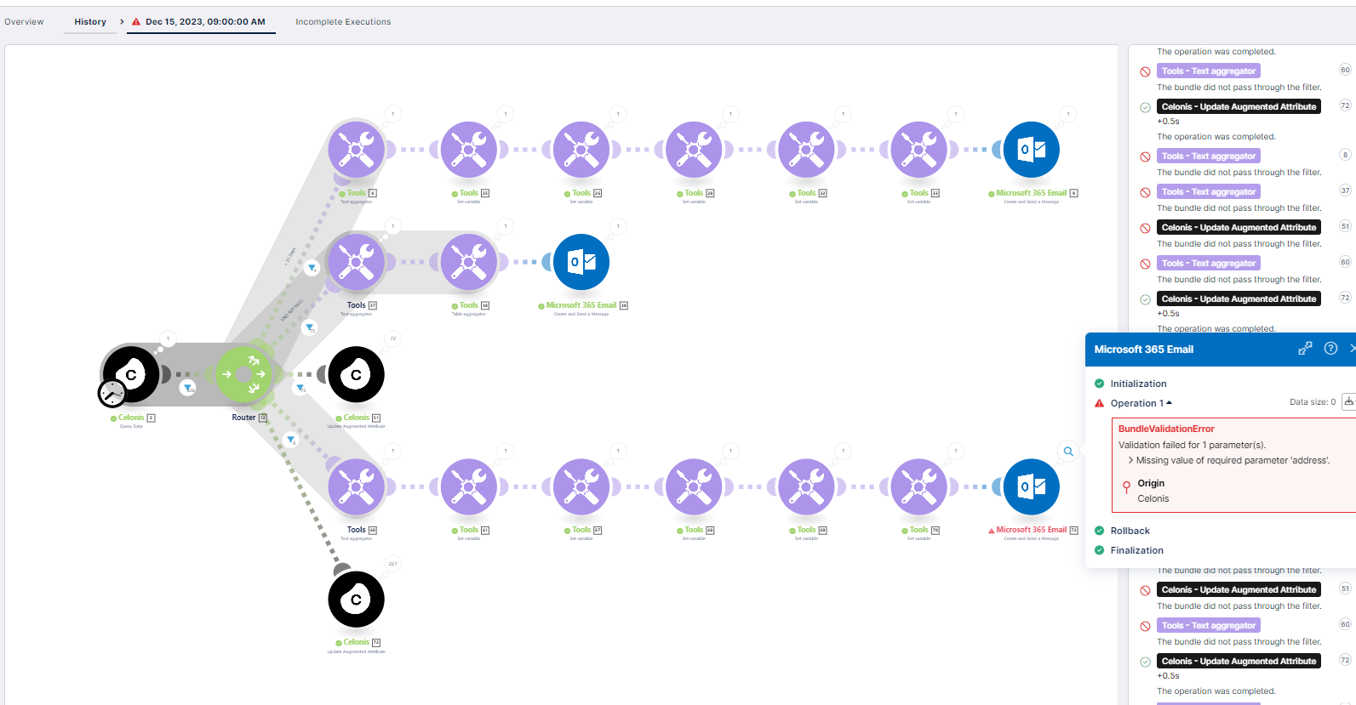The height and width of the screenshot is (705, 1356).
Task: Select the green Router module 12
Action: pos(243,374)
